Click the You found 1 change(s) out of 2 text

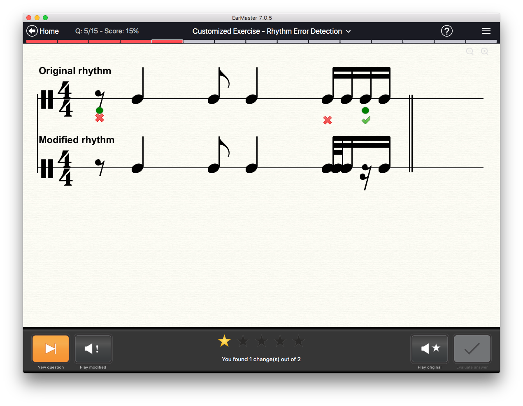click(x=261, y=359)
